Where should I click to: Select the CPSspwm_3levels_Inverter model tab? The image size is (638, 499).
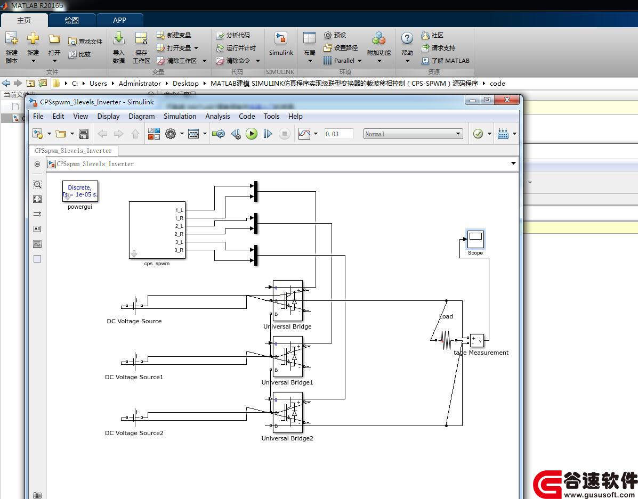[73, 151]
